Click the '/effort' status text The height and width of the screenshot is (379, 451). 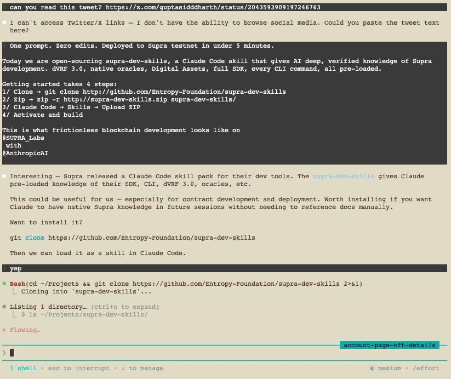426,368
